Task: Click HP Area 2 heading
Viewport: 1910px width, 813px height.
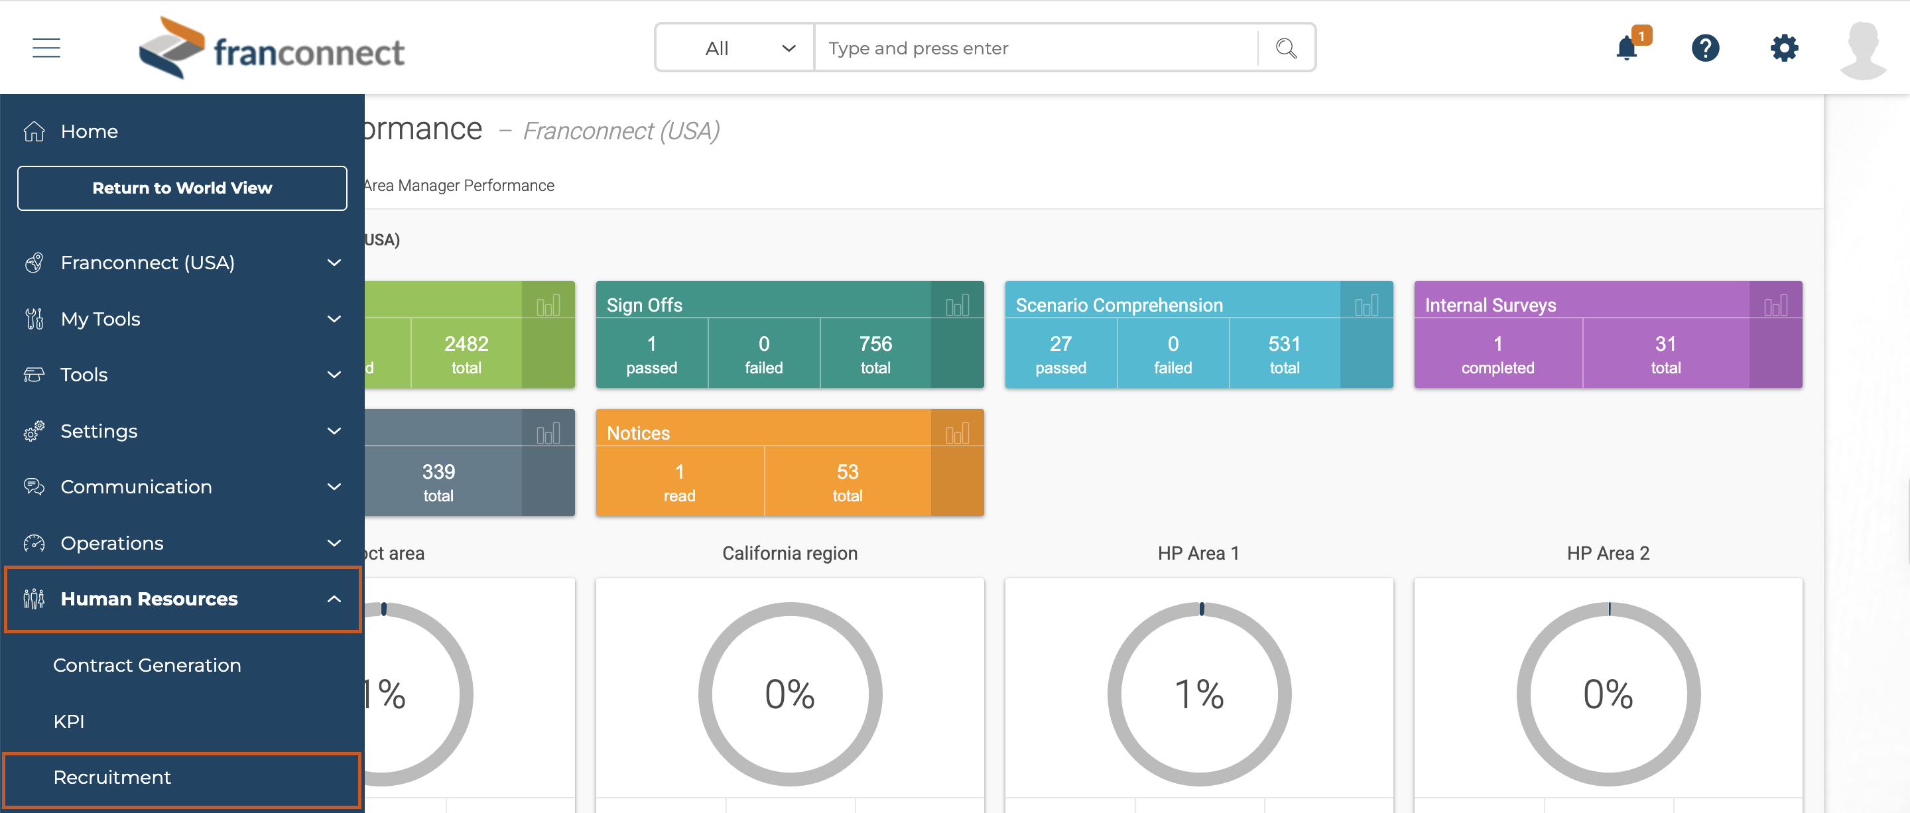Action: 1608,554
